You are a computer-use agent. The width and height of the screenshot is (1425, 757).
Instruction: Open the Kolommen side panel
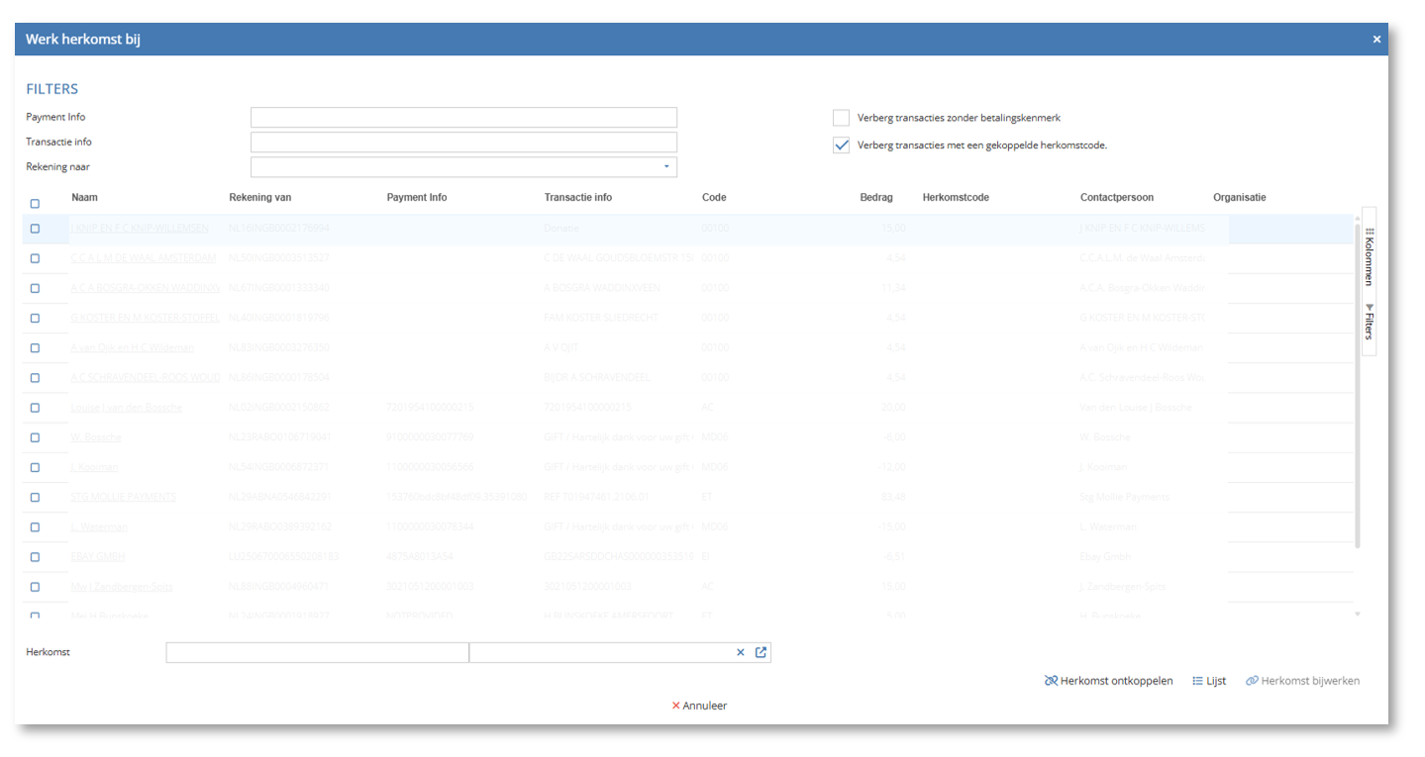(1370, 256)
